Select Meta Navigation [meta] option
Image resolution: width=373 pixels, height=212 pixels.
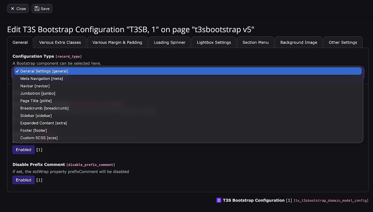click(42, 78)
